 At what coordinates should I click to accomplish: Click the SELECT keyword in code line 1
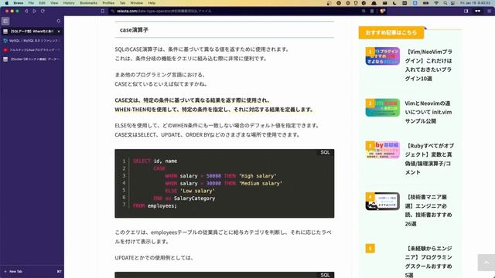point(142,161)
